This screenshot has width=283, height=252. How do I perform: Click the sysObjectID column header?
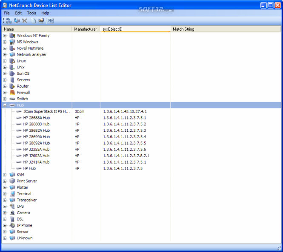(x=135, y=29)
